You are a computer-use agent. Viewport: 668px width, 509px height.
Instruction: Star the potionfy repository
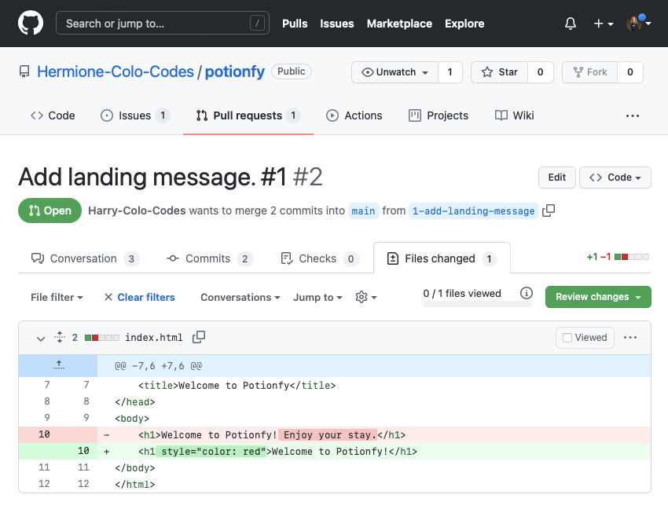coord(499,72)
